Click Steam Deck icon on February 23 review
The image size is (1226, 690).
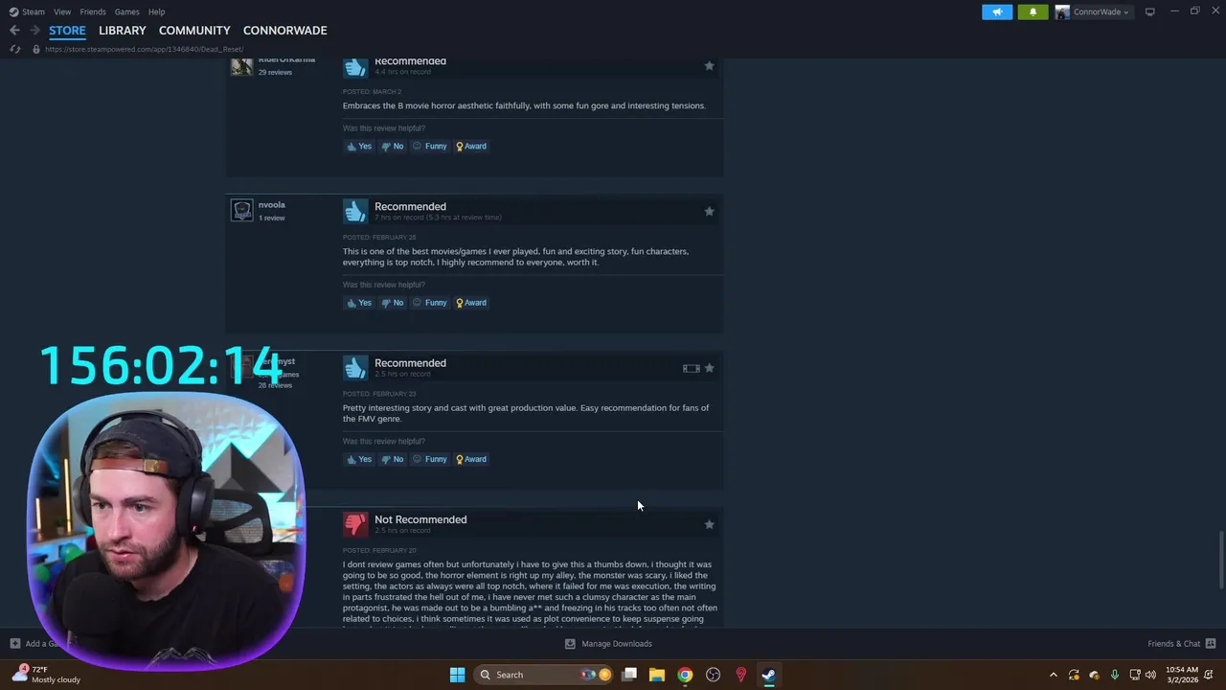coord(691,368)
